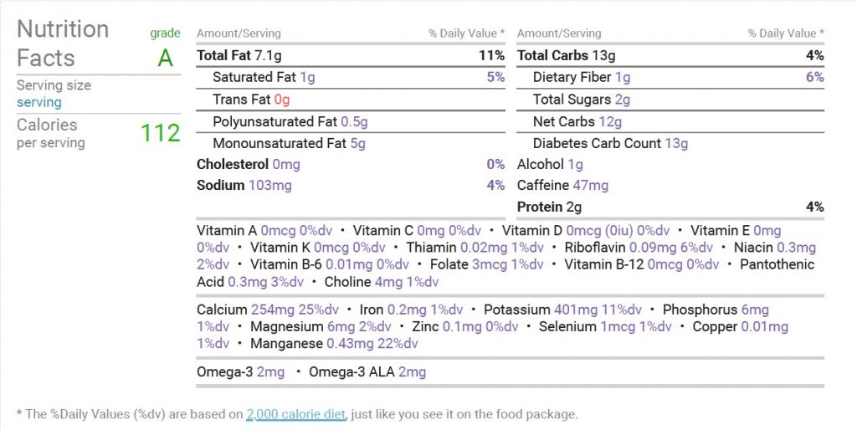Select the red Trans Fat 0g value
This screenshot has width=857, height=430.
[x=282, y=100]
